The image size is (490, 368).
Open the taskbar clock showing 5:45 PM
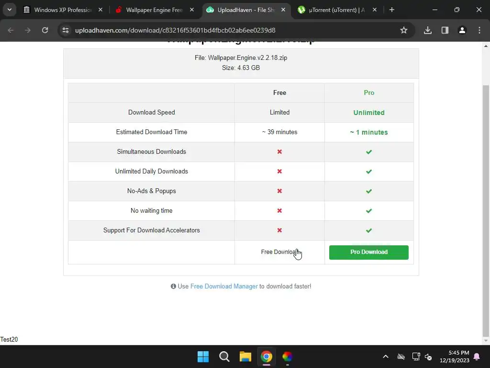455,356
